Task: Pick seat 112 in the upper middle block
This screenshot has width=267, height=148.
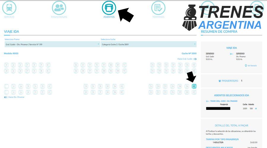Action: coord(125,71)
